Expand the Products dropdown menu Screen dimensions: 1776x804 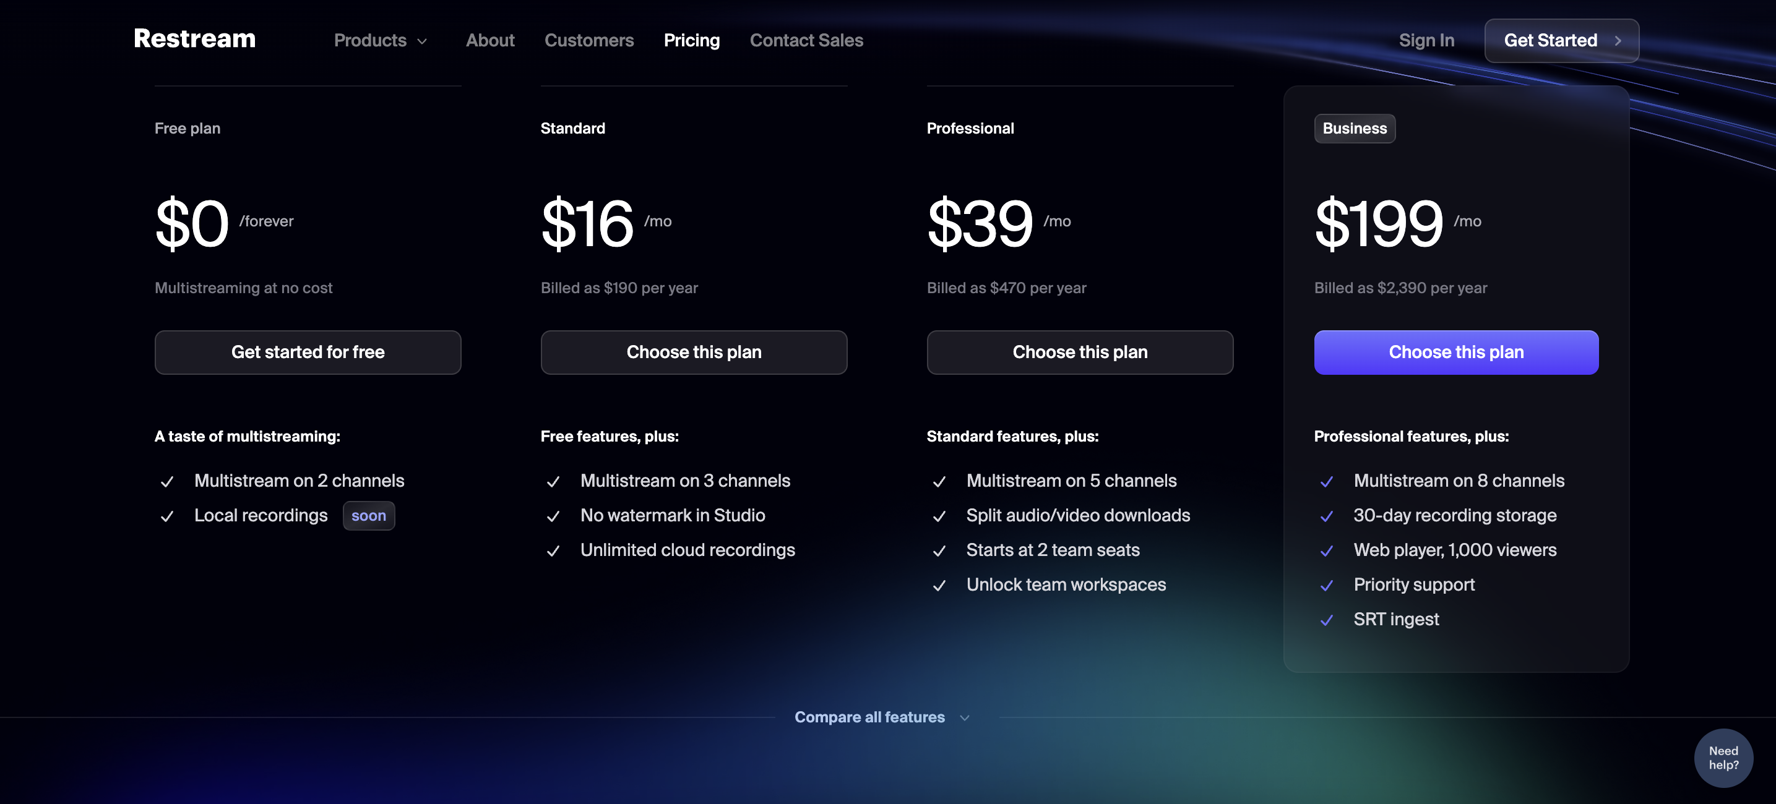381,41
